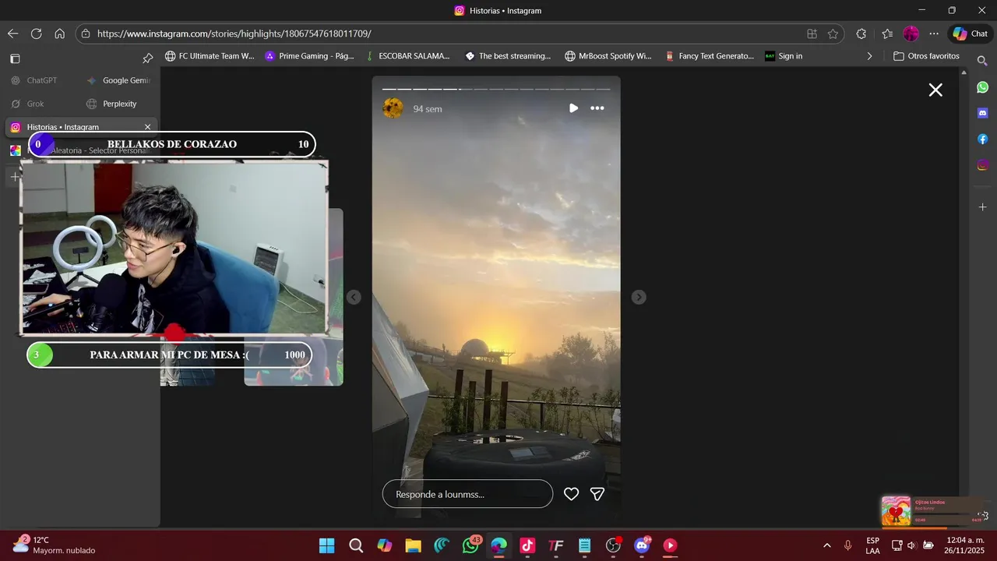
Task: Open Fancy Text Generator bookmark
Action: click(709, 56)
